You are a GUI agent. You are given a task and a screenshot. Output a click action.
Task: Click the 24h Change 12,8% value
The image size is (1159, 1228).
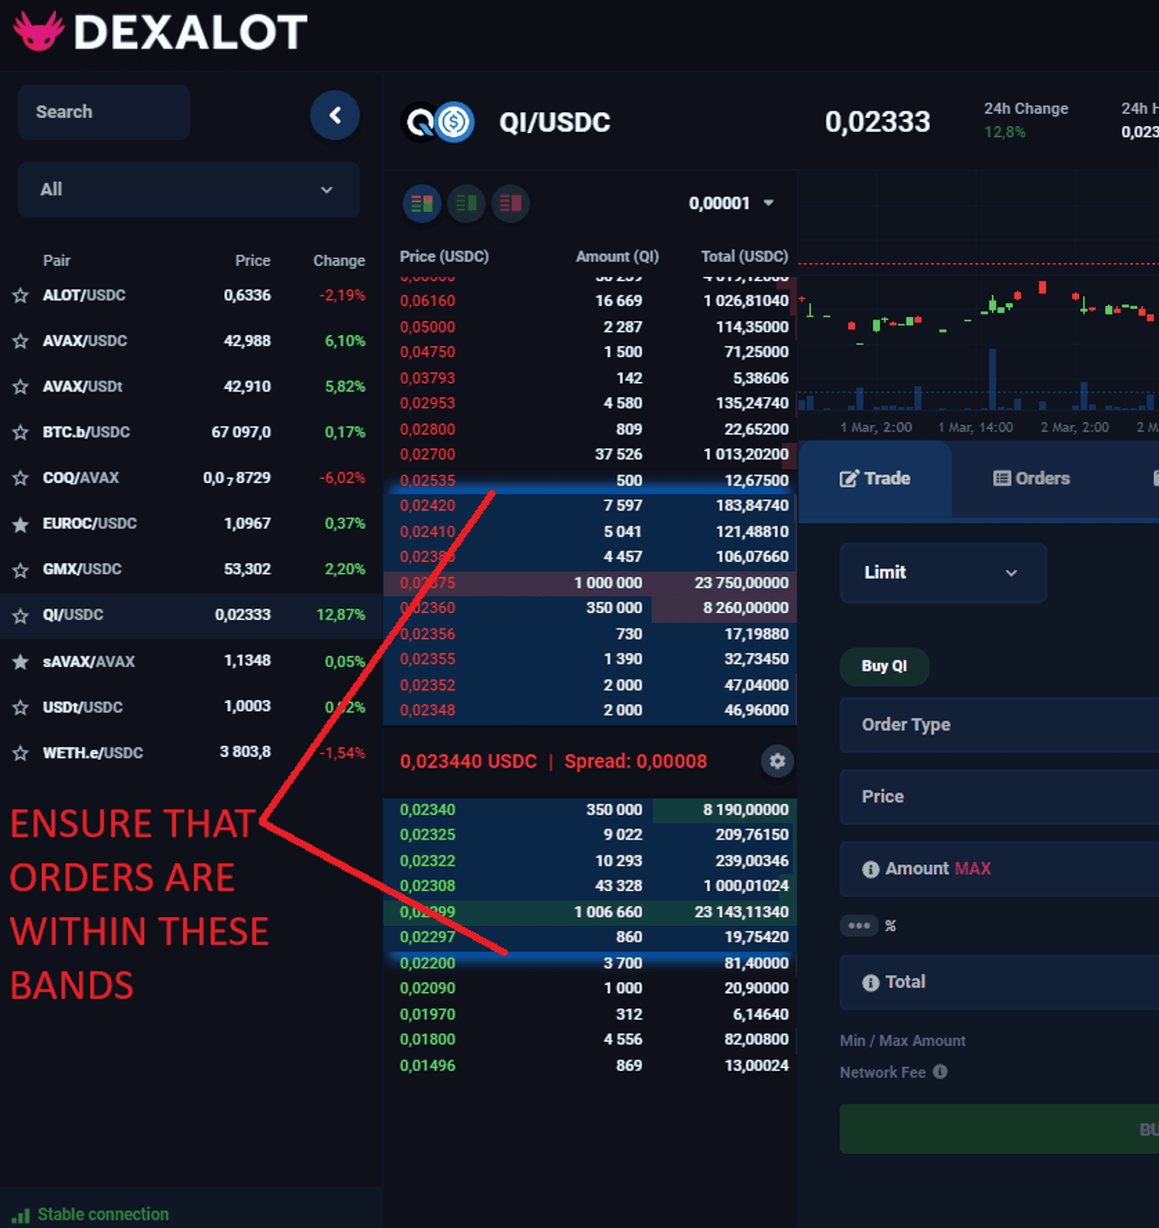click(1004, 132)
